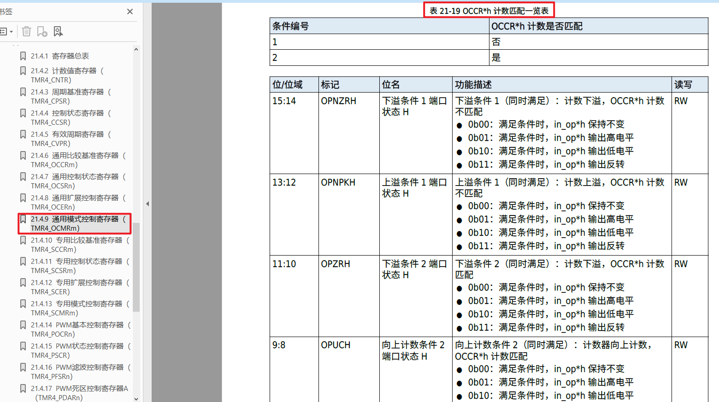
Task: Click bookmark icon beside 21.4.7 通用控制状态寄存器
Action: 23,176
